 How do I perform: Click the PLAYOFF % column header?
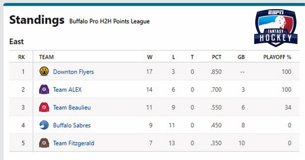click(277, 57)
